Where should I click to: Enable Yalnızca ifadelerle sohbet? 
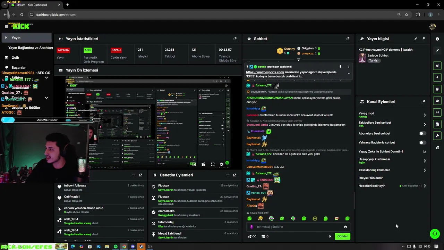(x=422, y=142)
